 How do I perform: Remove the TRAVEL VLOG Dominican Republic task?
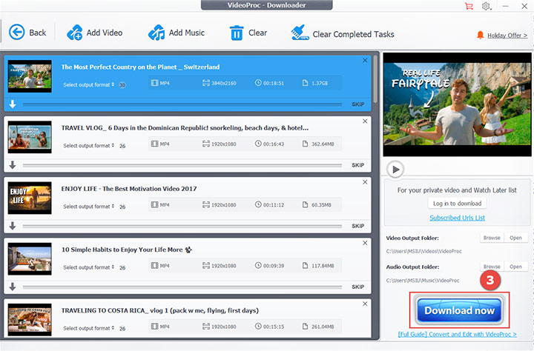[x=365, y=121]
